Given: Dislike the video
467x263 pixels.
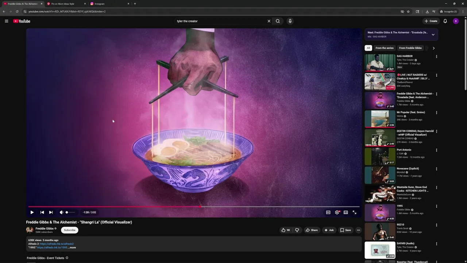Looking at the screenshot, I should pyautogui.click(x=297, y=230).
